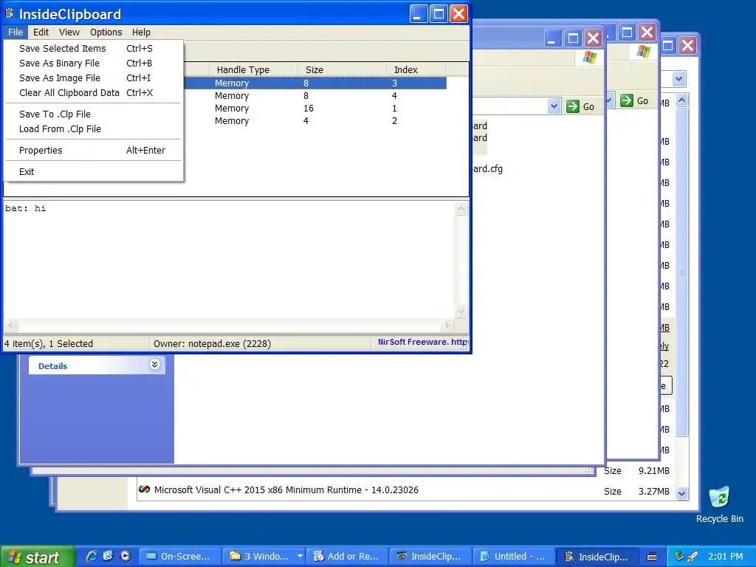Click the keyboard icon in the taskbar
756x567 pixels.
pyautogui.click(x=652, y=557)
